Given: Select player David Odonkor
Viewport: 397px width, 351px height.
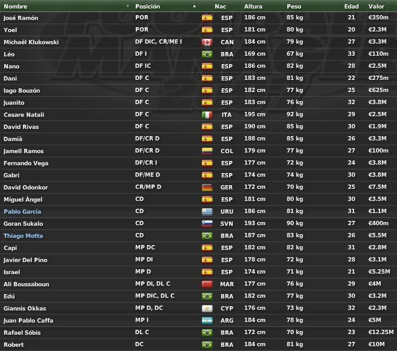Looking at the screenshot, I should pyautogui.click(x=26, y=188).
